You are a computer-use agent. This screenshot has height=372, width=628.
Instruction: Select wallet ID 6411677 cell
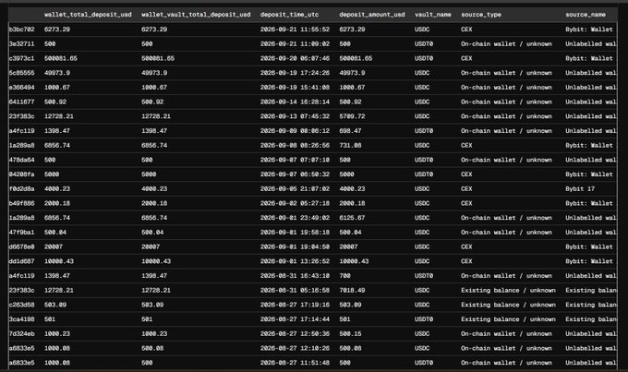tap(21, 102)
